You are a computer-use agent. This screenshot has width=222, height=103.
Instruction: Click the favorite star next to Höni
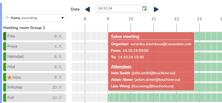pyautogui.click(x=9, y=77)
